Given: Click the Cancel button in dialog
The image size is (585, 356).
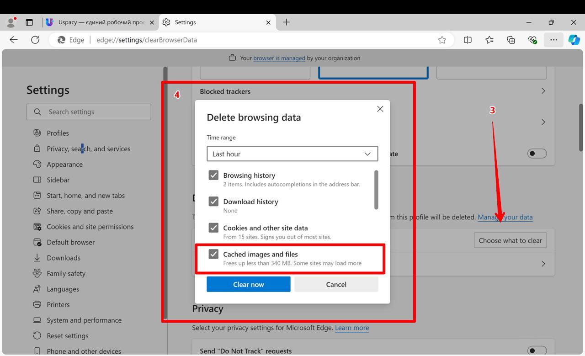Looking at the screenshot, I should [x=336, y=284].
